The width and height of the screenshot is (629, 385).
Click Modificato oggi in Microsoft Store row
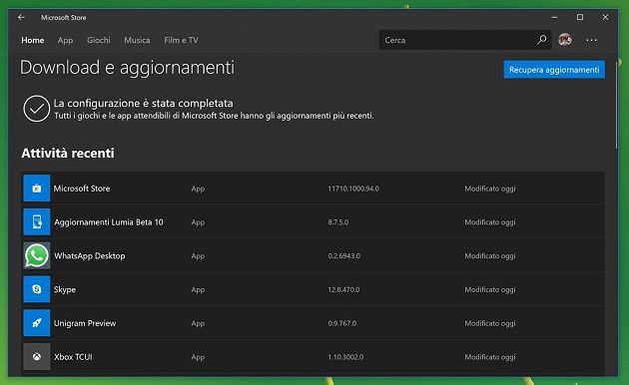[x=490, y=189]
